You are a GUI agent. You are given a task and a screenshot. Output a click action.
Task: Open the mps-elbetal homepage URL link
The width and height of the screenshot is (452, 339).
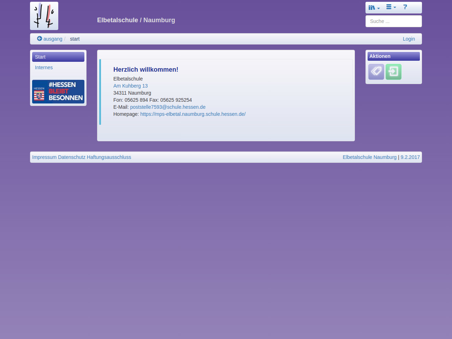pyautogui.click(x=193, y=114)
